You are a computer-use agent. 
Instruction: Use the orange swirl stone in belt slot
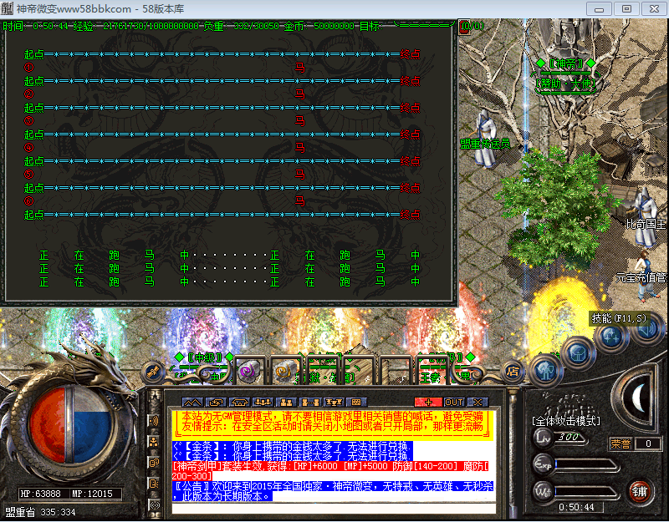284,371
